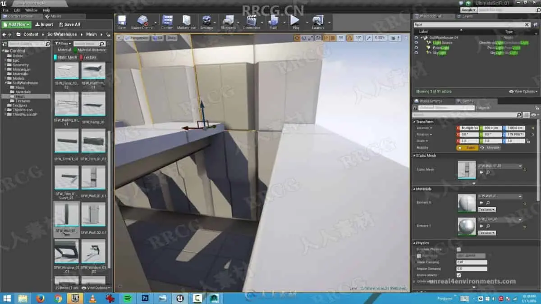Click the Add New button
541x304 pixels.
(x=17, y=24)
